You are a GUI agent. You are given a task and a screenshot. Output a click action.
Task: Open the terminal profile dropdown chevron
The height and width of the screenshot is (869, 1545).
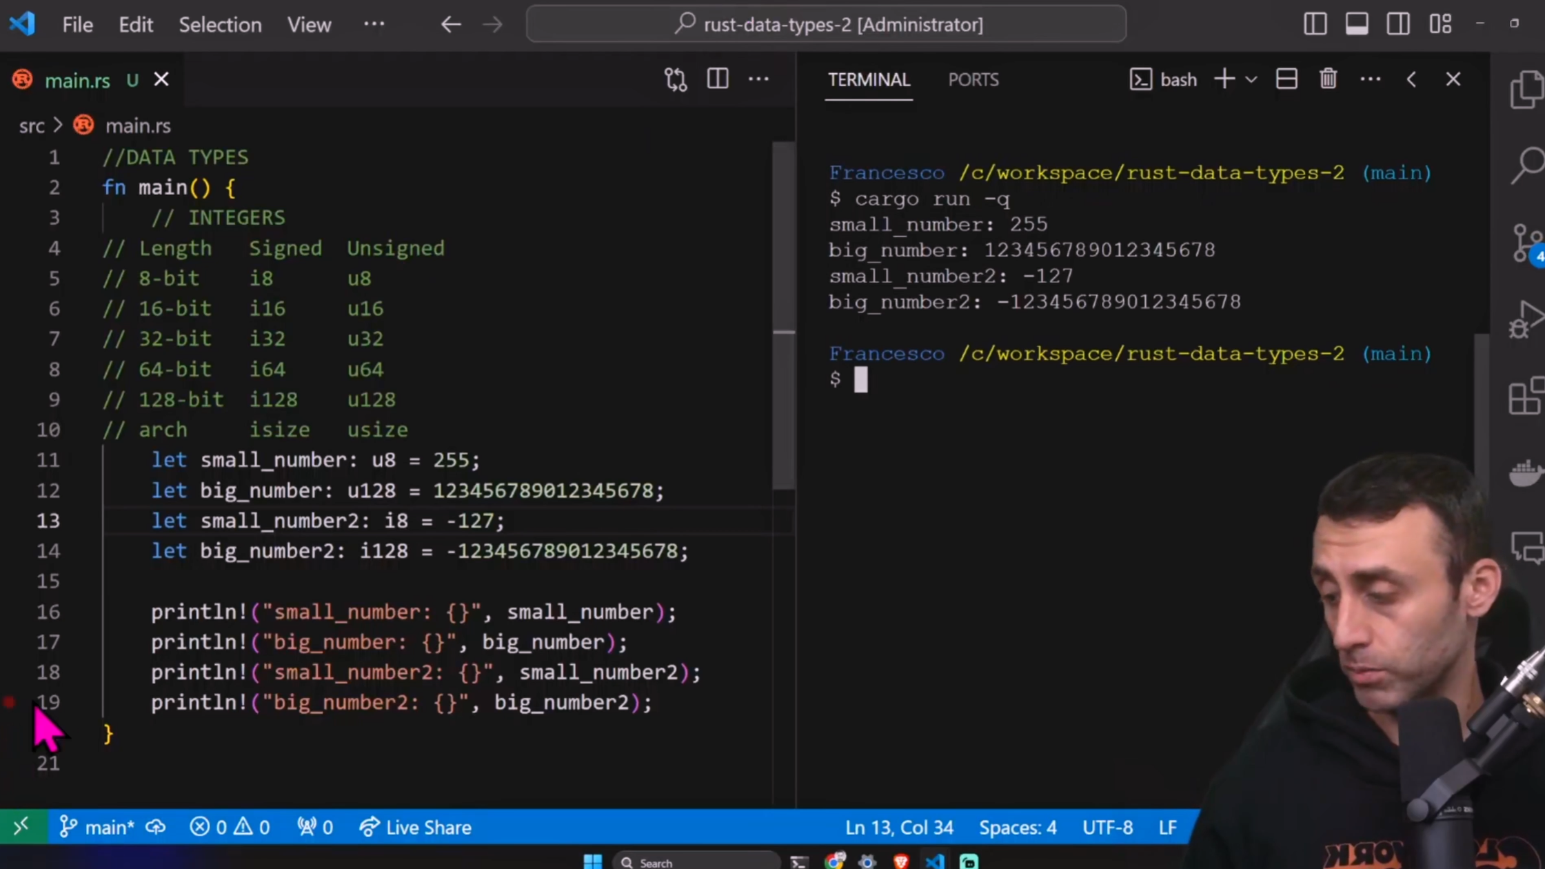(1251, 79)
